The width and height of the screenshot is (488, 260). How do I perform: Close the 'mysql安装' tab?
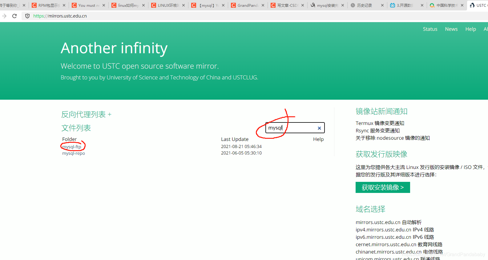[343, 5]
